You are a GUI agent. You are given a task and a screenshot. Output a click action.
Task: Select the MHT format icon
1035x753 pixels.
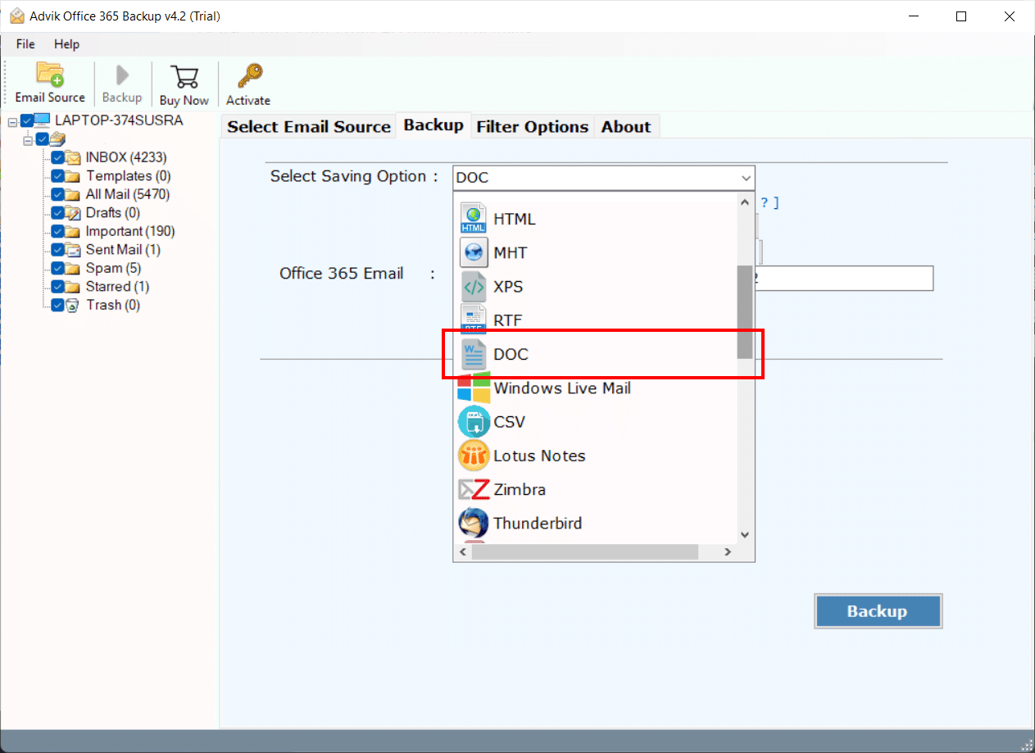474,252
